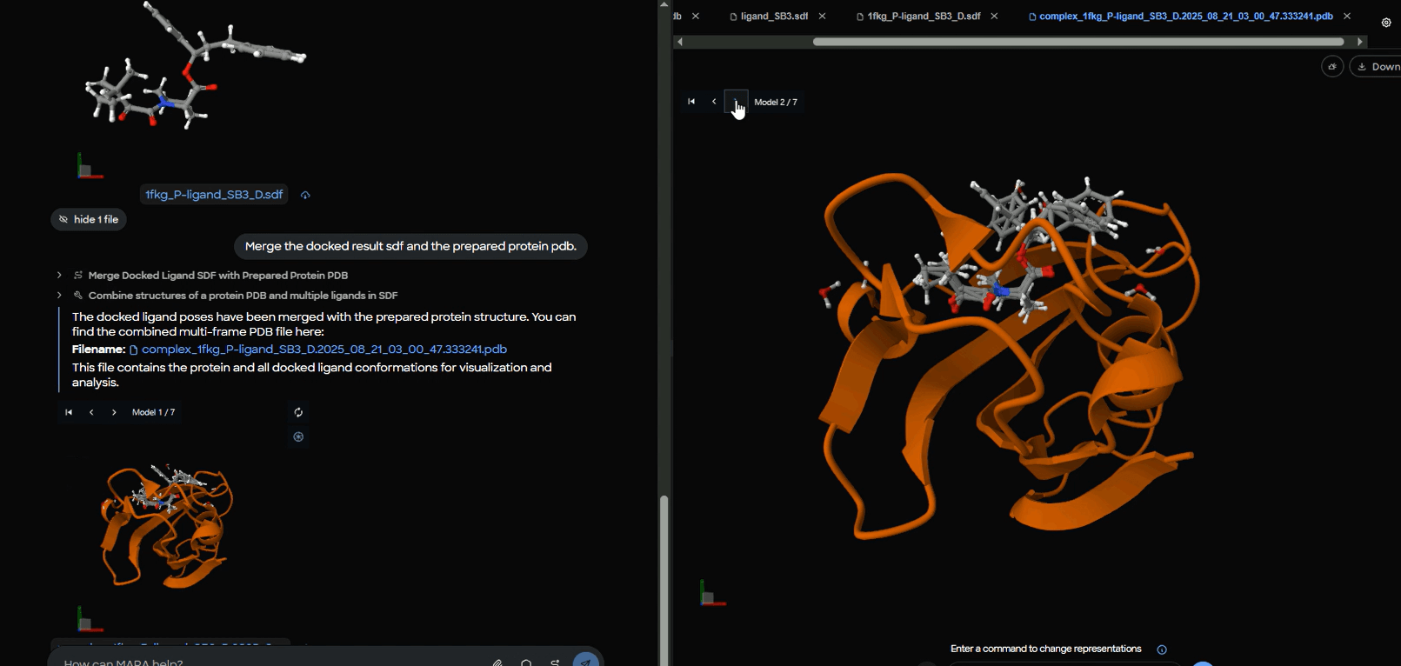The width and height of the screenshot is (1401, 666).
Task: Step to the previous model in the chat viewer
Action: [91, 412]
